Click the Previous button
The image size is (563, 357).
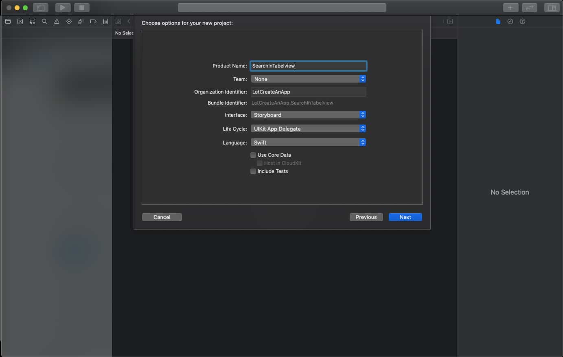(x=366, y=217)
